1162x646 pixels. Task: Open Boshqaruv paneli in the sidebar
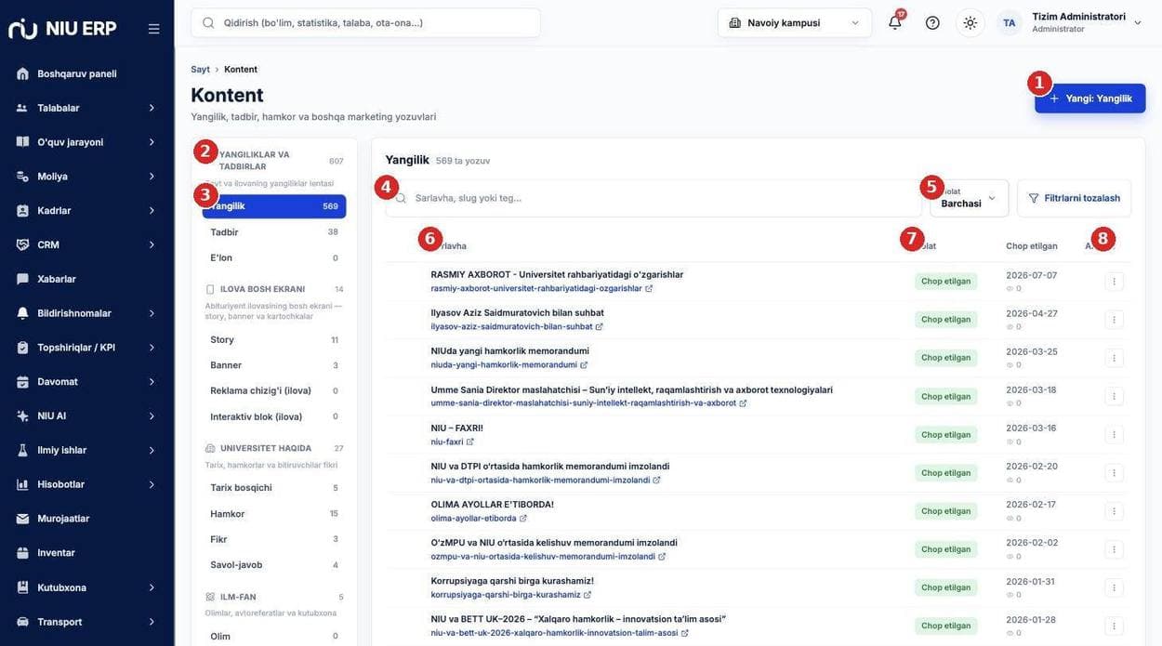tap(86, 73)
